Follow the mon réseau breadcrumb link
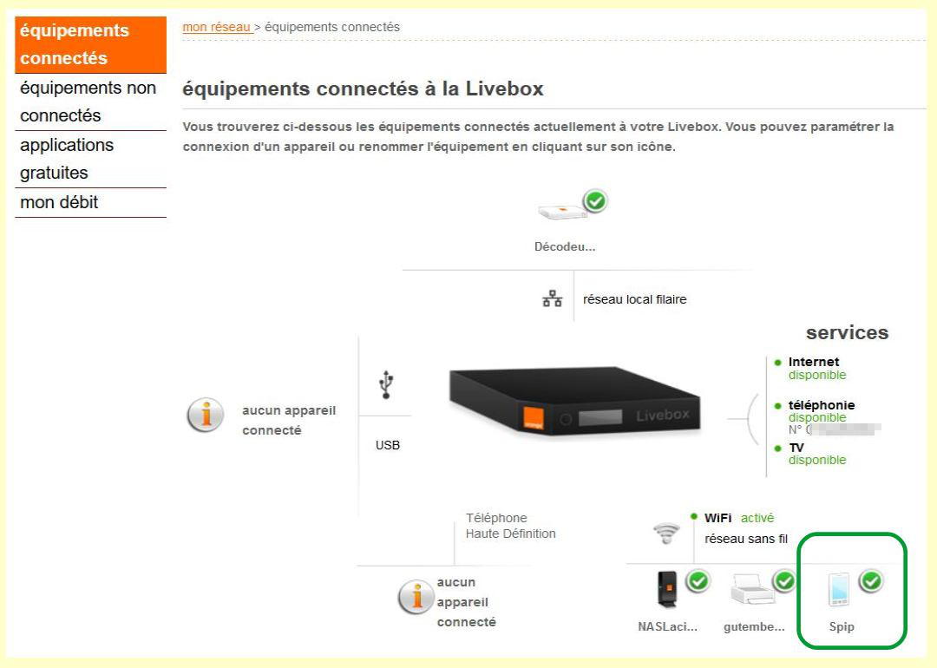937x668 pixels. [x=216, y=27]
